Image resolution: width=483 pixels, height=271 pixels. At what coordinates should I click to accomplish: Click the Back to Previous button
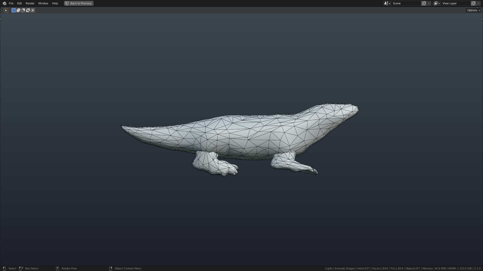point(78,3)
